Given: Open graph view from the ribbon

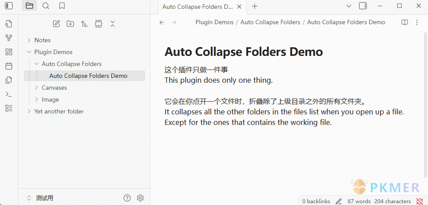Looking at the screenshot, I should point(9,38).
